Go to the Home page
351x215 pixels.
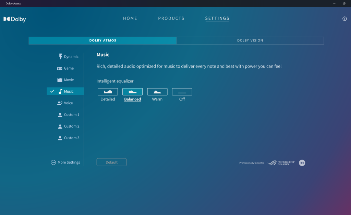130,19
